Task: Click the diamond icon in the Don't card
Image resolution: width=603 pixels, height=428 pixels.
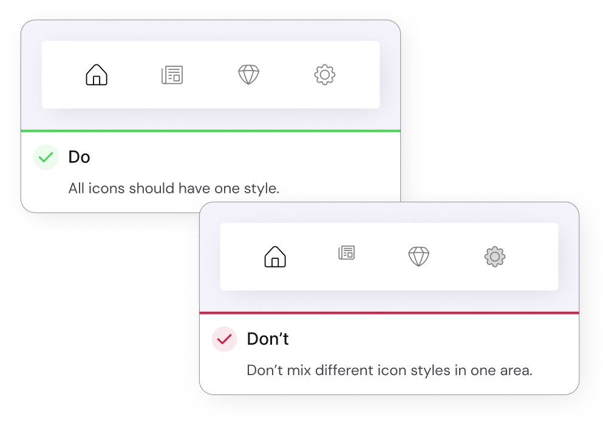Action: click(x=418, y=257)
